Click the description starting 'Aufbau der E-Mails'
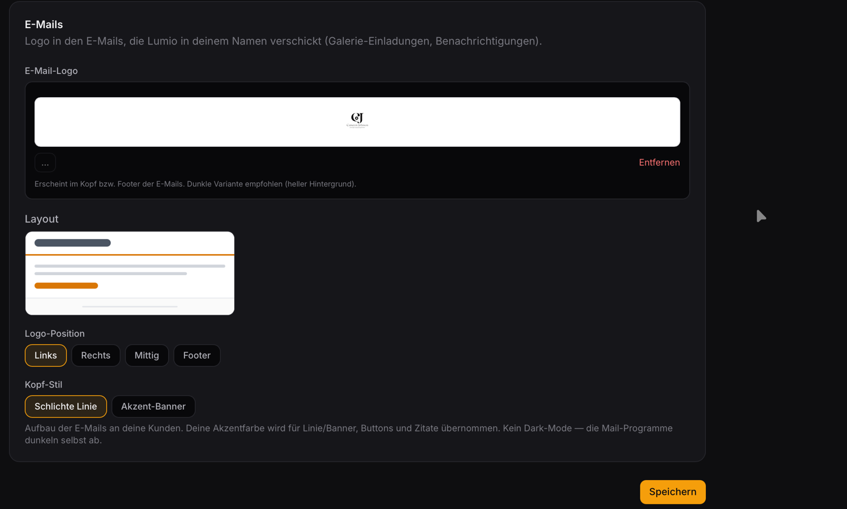The width and height of the screenshot is (847, 509). click(x=349, y=434)
